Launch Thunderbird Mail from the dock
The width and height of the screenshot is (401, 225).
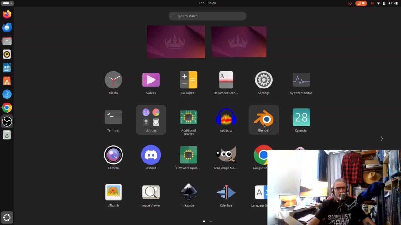pyautogui.click(x=7, y=27)
